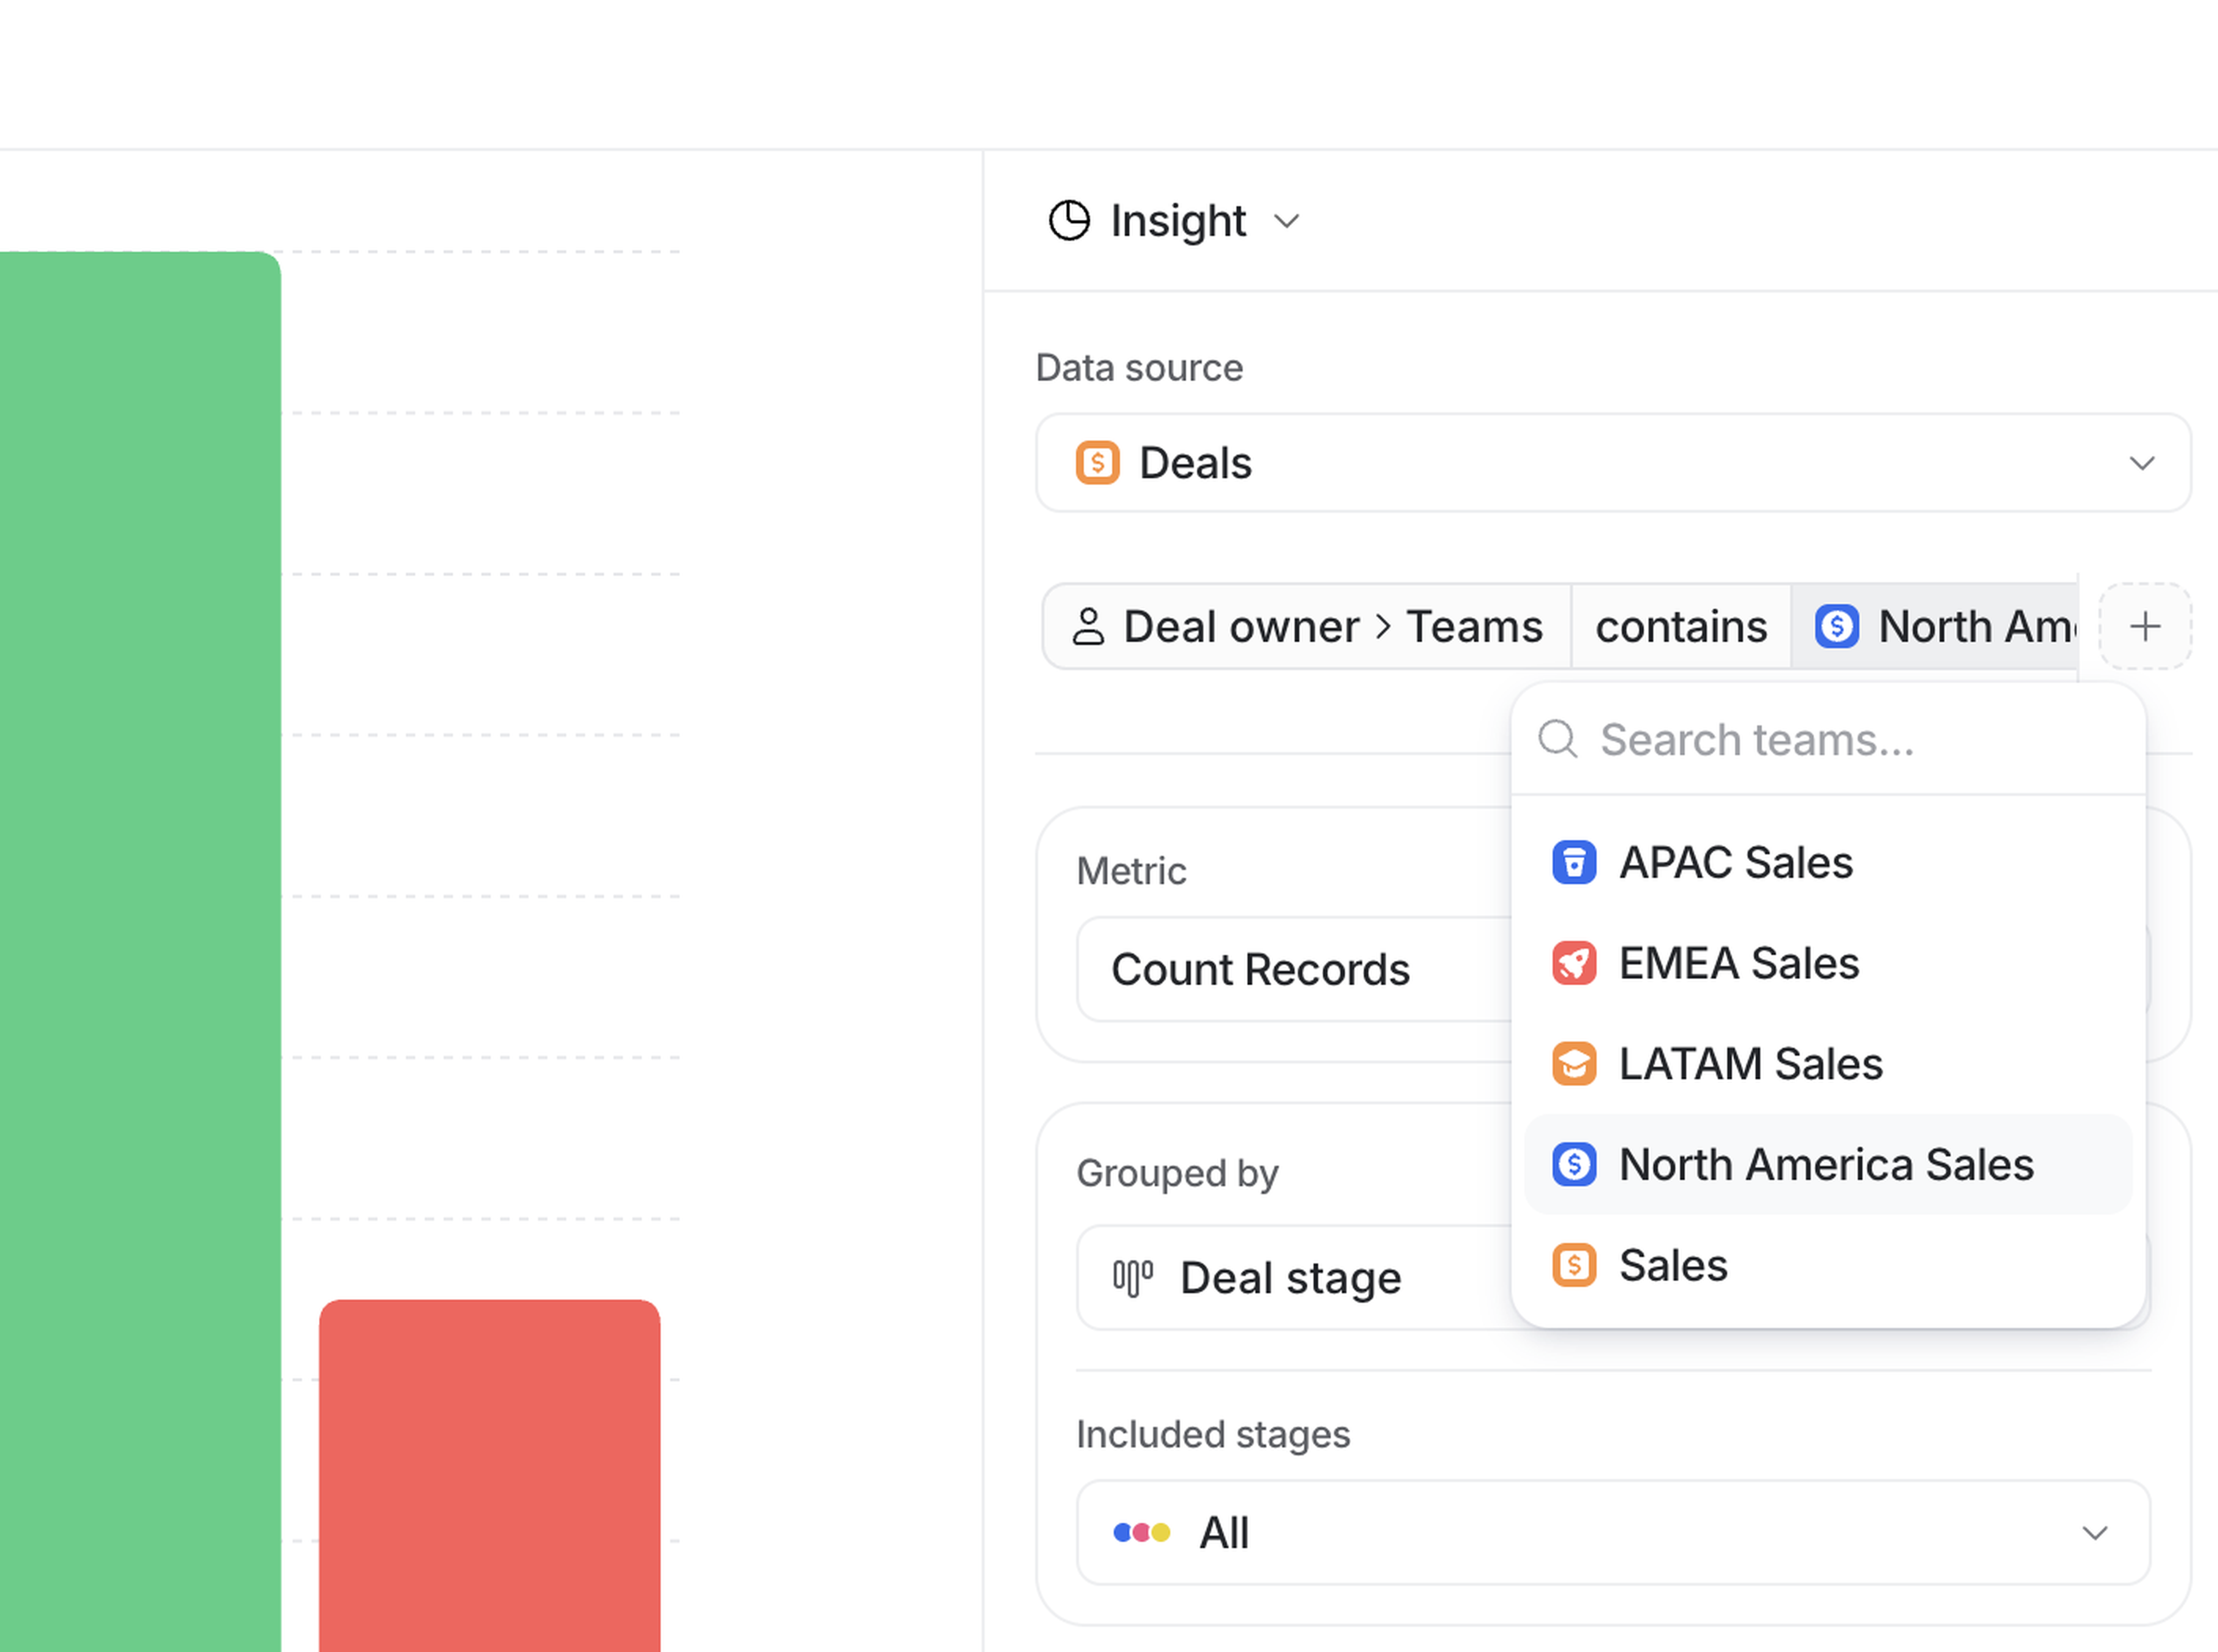Add a new filter with plus button
The width and height of the screenshot is (2218, 1652).
tap(2144, 627)
